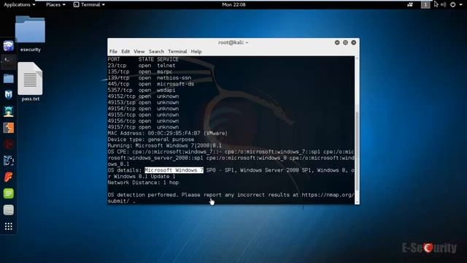This screenshot has width=467, height=263.
Task: Show all applications grid
Action: coord(8,226)
